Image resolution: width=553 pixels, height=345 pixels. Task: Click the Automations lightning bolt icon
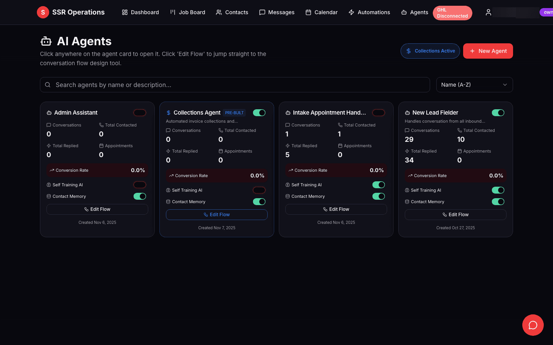[x=351, y=12]
